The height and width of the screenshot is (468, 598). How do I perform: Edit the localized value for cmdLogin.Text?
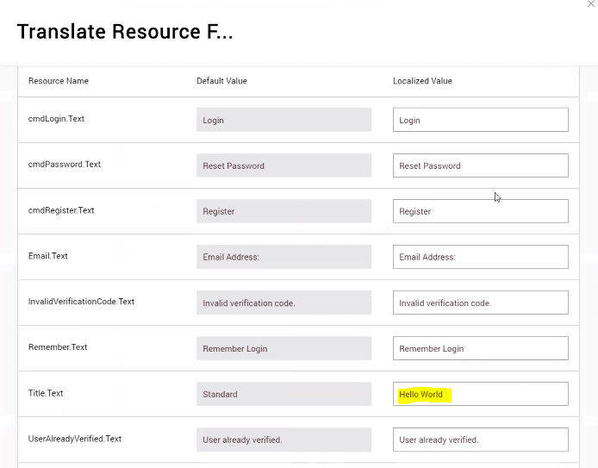[481, 120]
